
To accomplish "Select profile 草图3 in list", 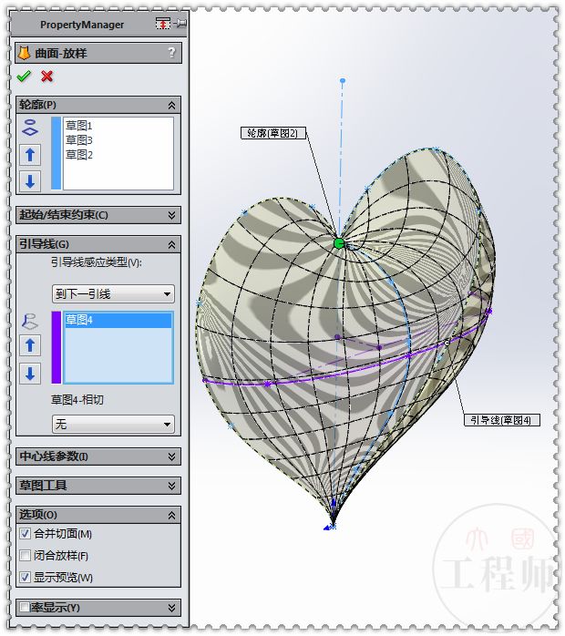I will tap(79, 140).
